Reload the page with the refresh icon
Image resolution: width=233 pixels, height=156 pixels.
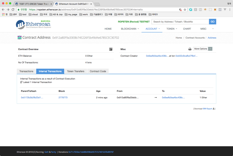(x=13, y=10)
